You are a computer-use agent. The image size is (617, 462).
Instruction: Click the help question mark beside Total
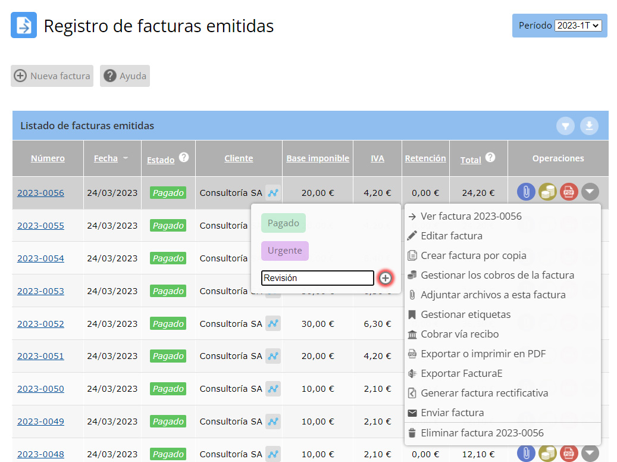coord(490,157)
